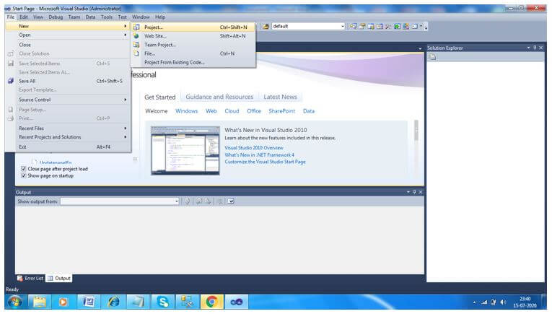
Task: Click the Find in Files icon left of default
Action: pyautogui.click(x=266, y=27)
